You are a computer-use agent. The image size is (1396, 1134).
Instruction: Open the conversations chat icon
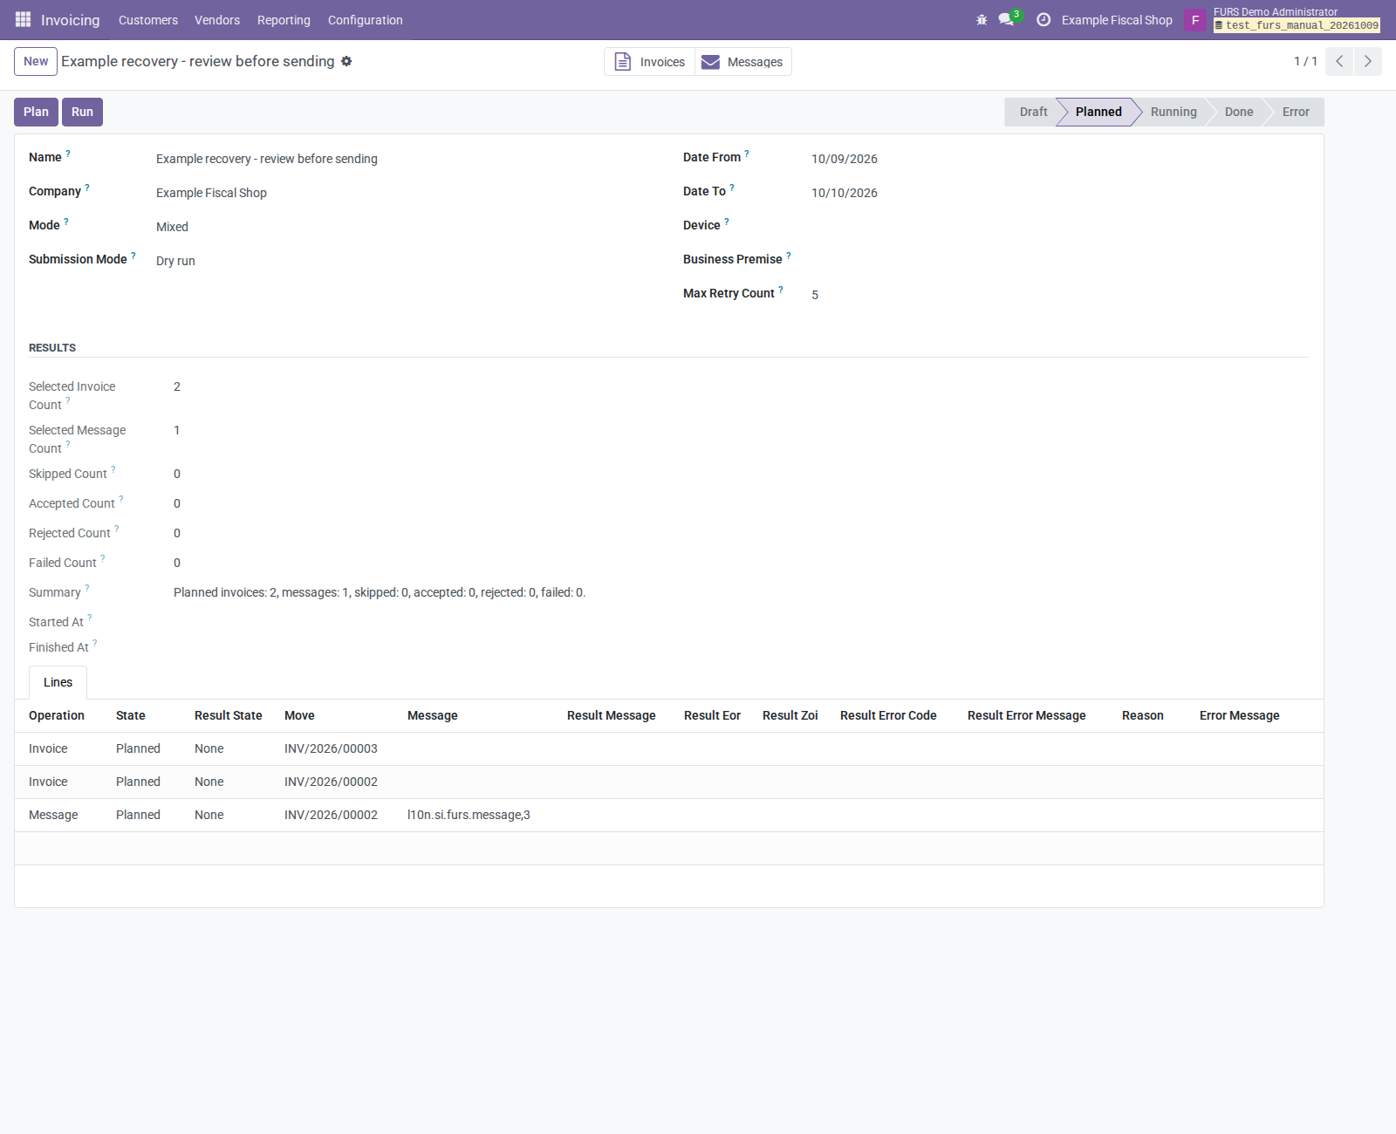click(1007, 19)
